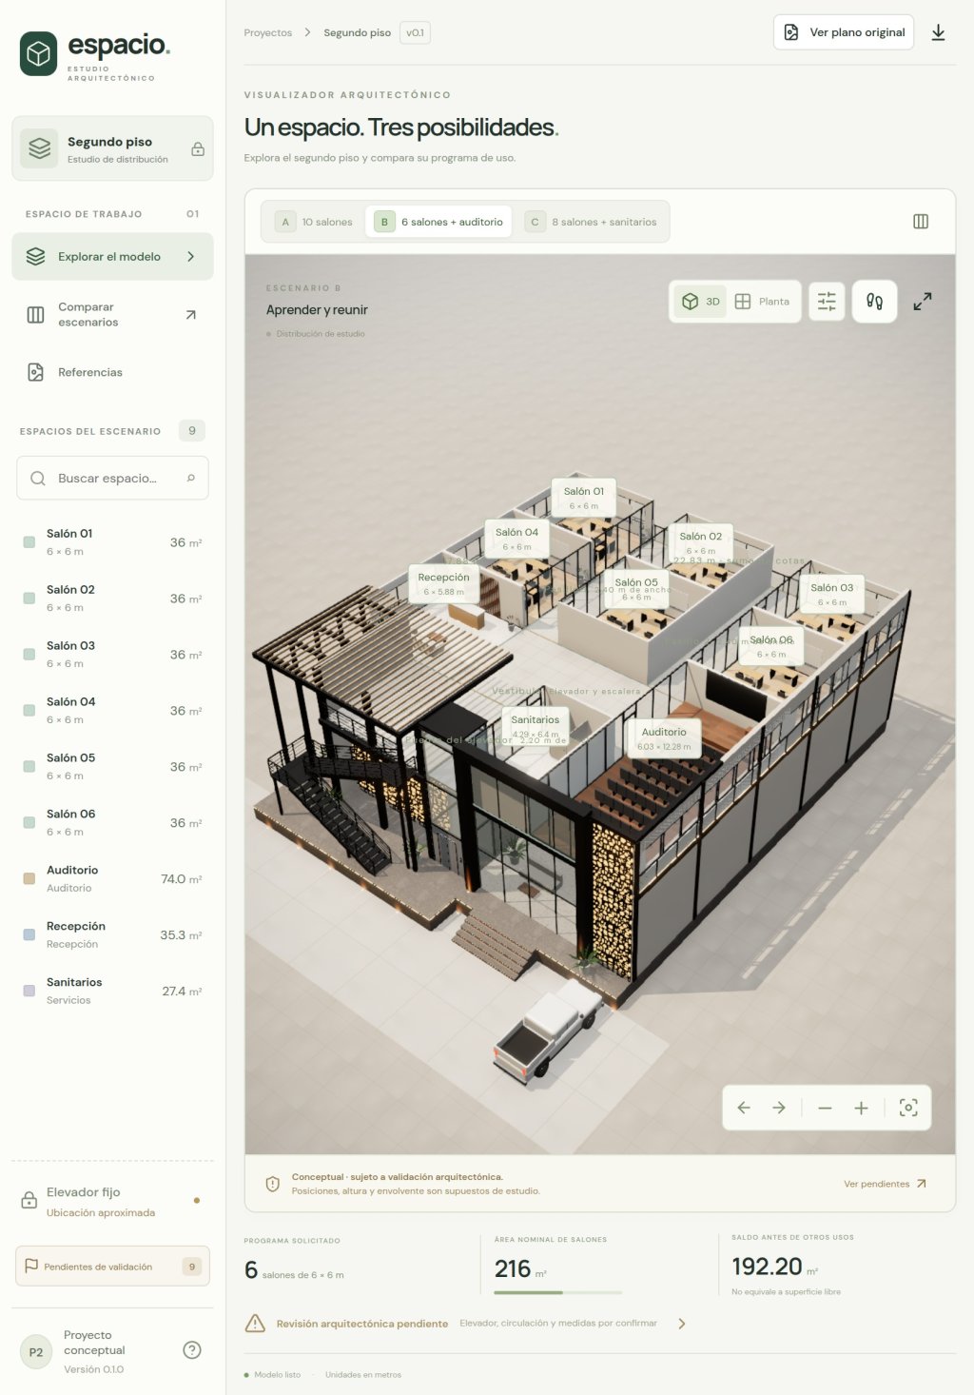The height and width of the screenshot is (1395, 974).
Task: Click the compare columns icon in tab bar
Action: point(921,222)
